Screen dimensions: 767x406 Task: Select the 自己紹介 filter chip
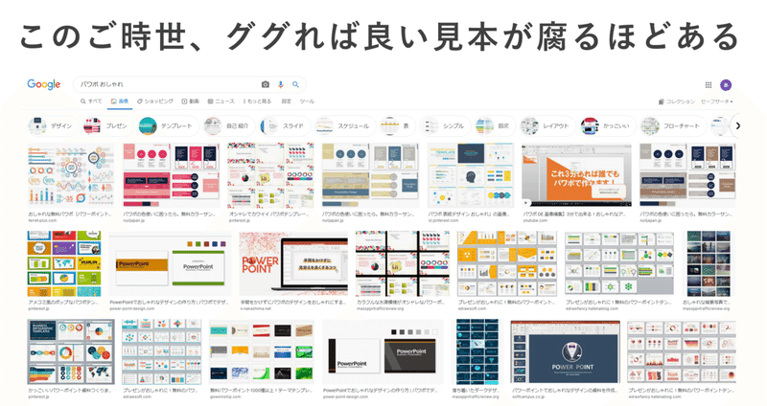click(x=227, y=126)
